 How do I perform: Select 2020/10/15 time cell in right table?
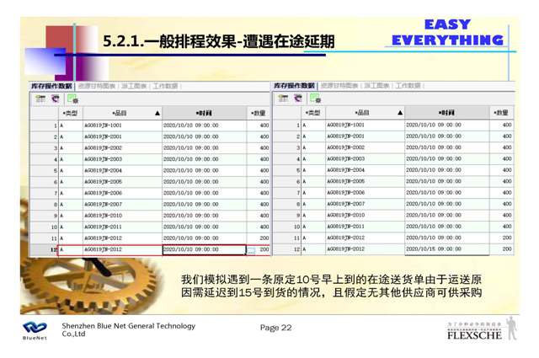(445, 250)
